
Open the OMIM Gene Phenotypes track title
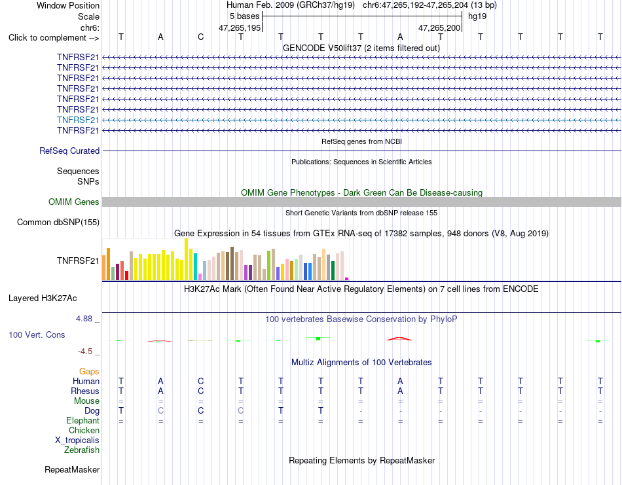pyautogui.click(x=361, y=192)
